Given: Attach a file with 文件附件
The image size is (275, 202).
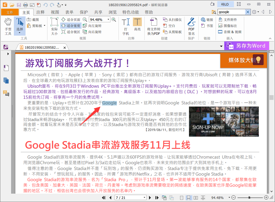Looking at the screenshot, I should tap(228, 20).
